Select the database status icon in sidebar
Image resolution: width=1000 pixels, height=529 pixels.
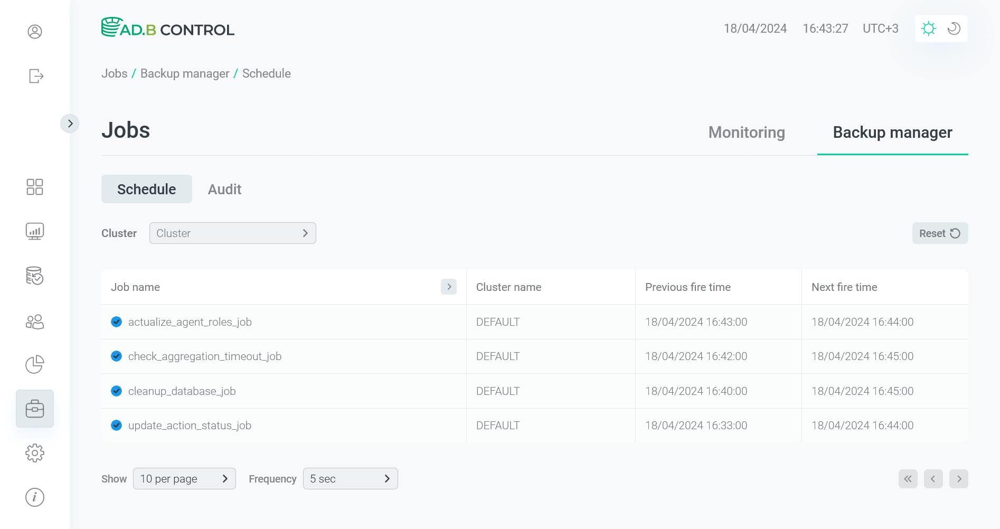(x=35, y=276)
